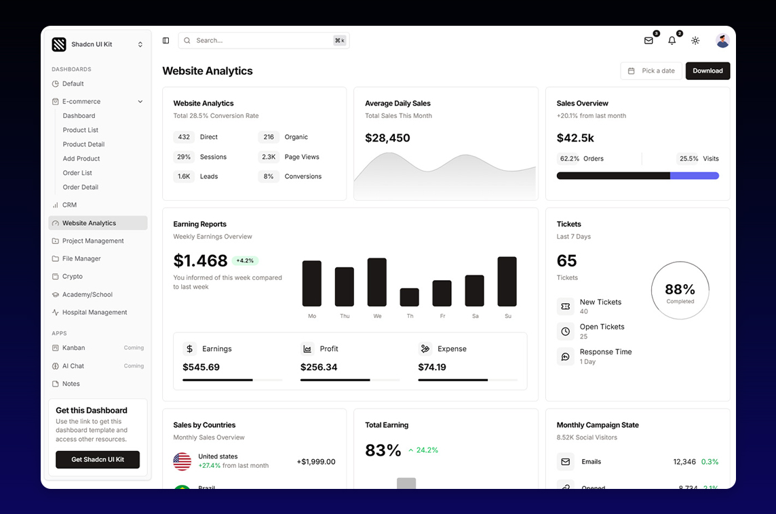Viewport: 776px width, 514px height.
Task: Click the 2.3K Page Views badge
Action: coord(269,157)
